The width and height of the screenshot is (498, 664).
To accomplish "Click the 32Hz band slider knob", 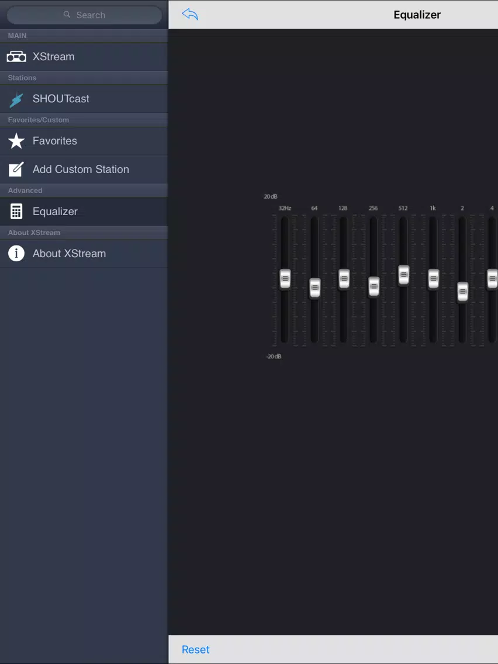I will pyautogui.click(x=285, y=279).
